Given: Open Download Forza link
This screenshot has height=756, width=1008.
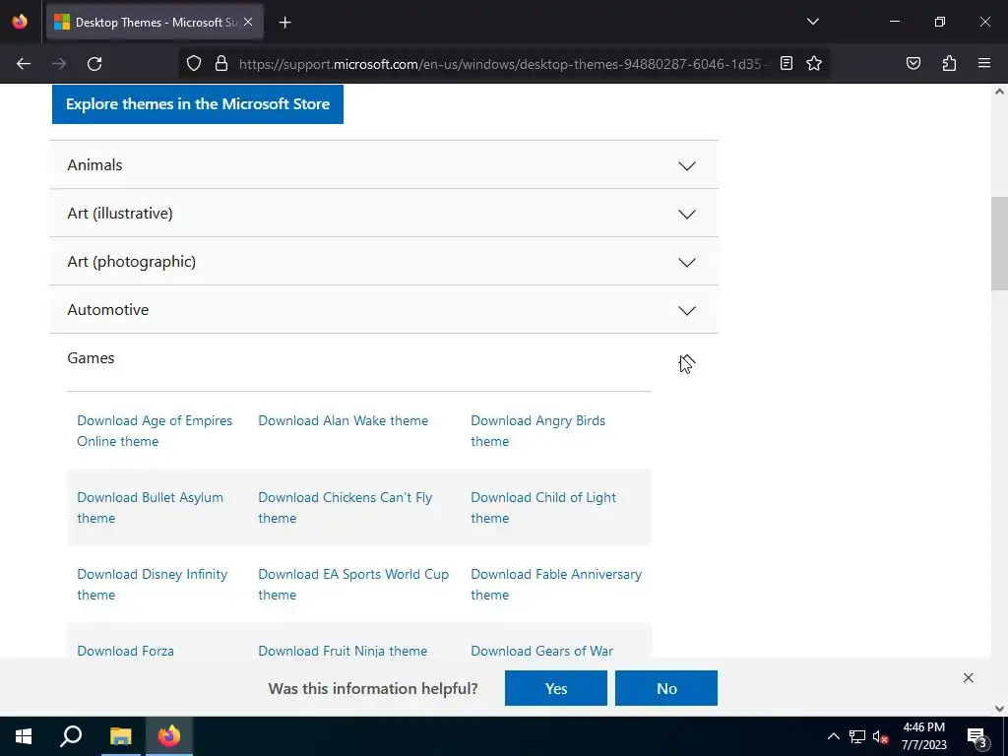Looking at the screenshot, I should pyautogui.click(x=125, y=650).
